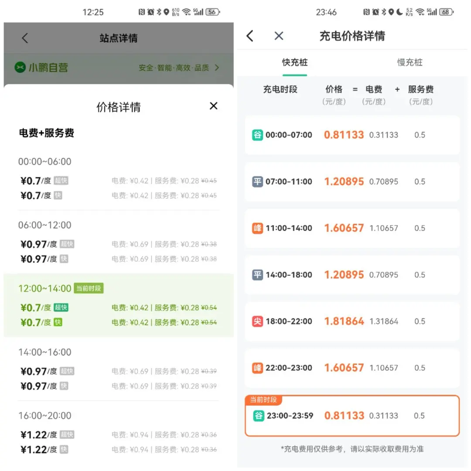This screenshot has width=471, height=471.
Task: Tap the 平 badge for 07:00-11:00
Action: point(257,181)
